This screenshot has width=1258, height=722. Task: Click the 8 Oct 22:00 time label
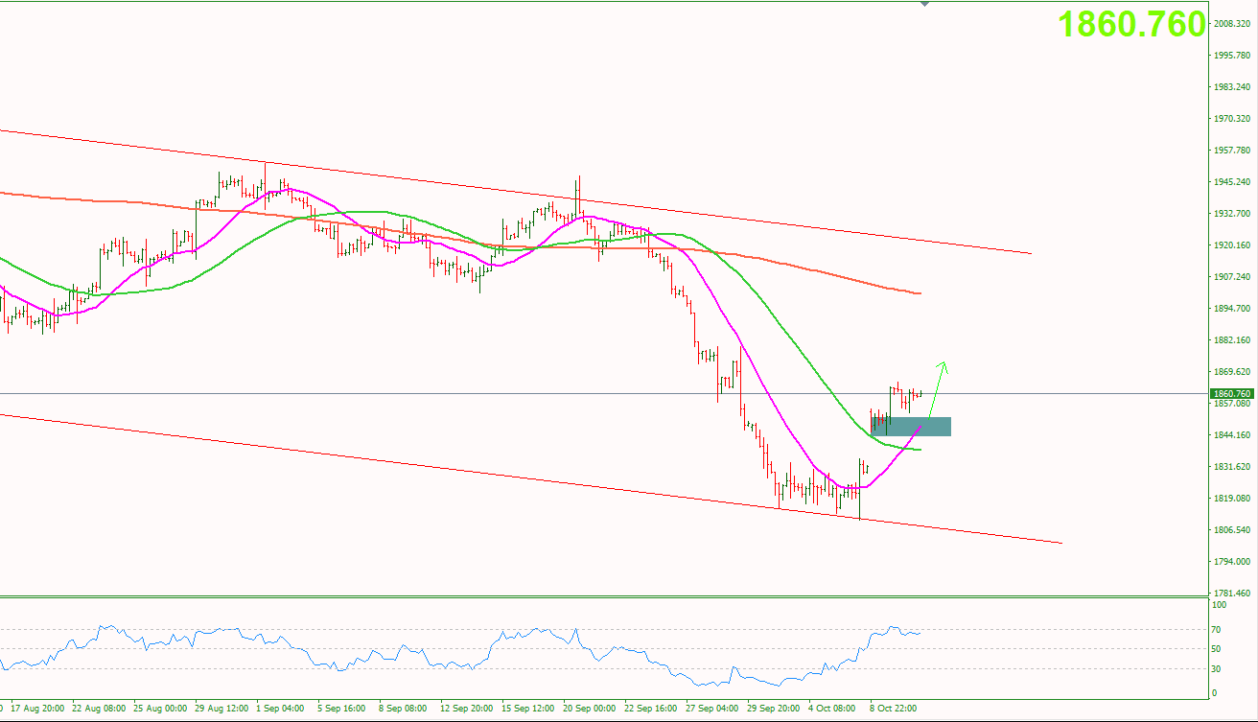click(x=894, y=709)
